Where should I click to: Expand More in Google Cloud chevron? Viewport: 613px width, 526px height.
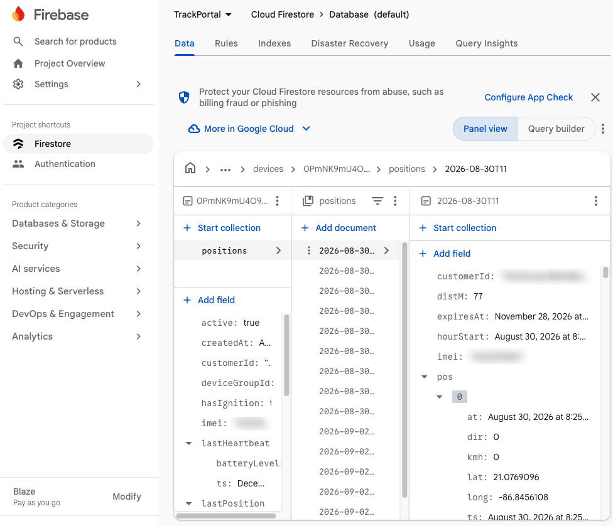pyautogui.click(x=306, y=129)
